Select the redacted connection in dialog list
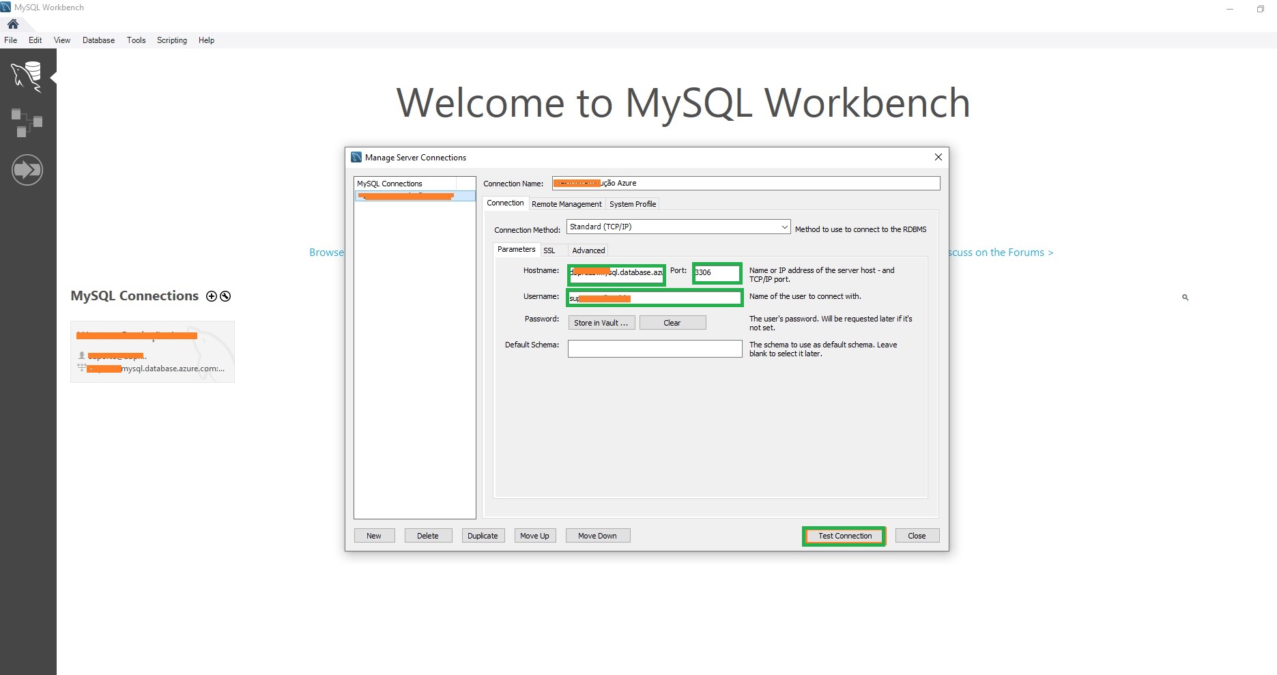Screen dimensions: 1277x675 (x=415, y=196)
